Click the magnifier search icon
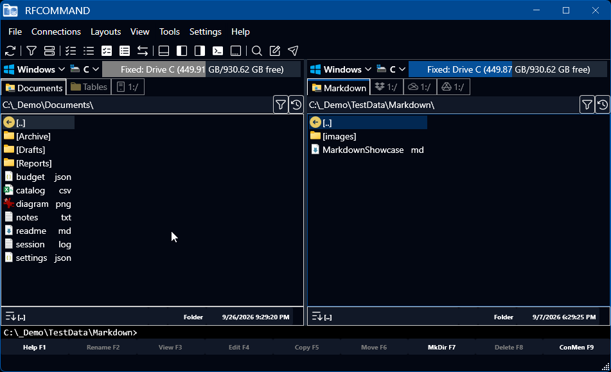Screen dimensions: 611x372 [x=257, y=51]
